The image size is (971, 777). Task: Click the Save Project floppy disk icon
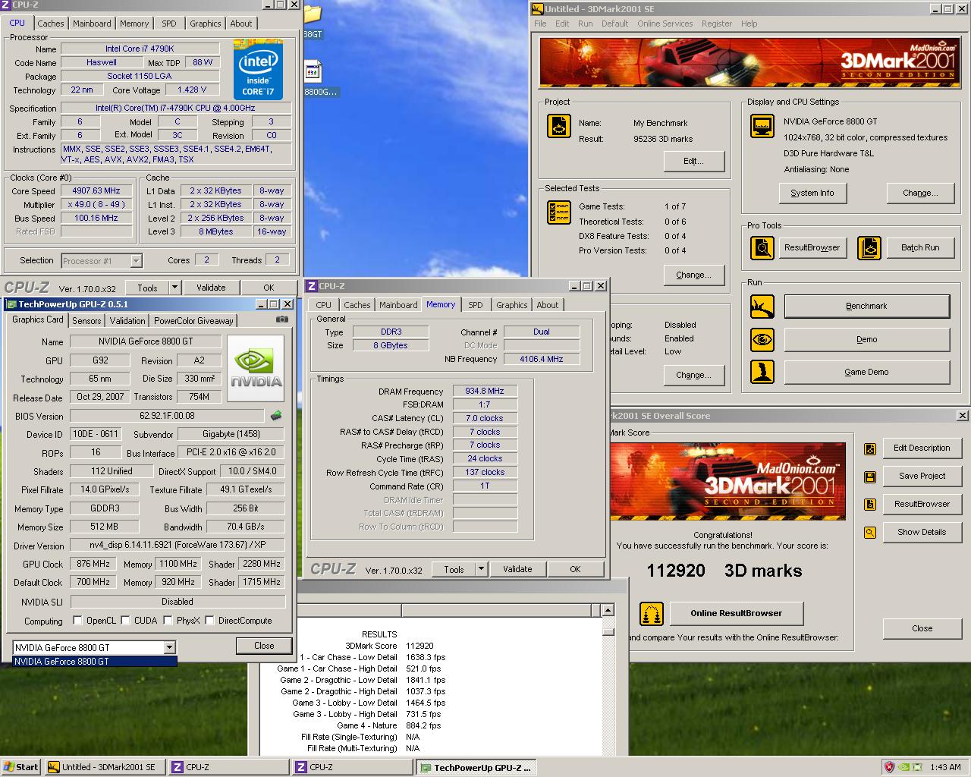870,477
